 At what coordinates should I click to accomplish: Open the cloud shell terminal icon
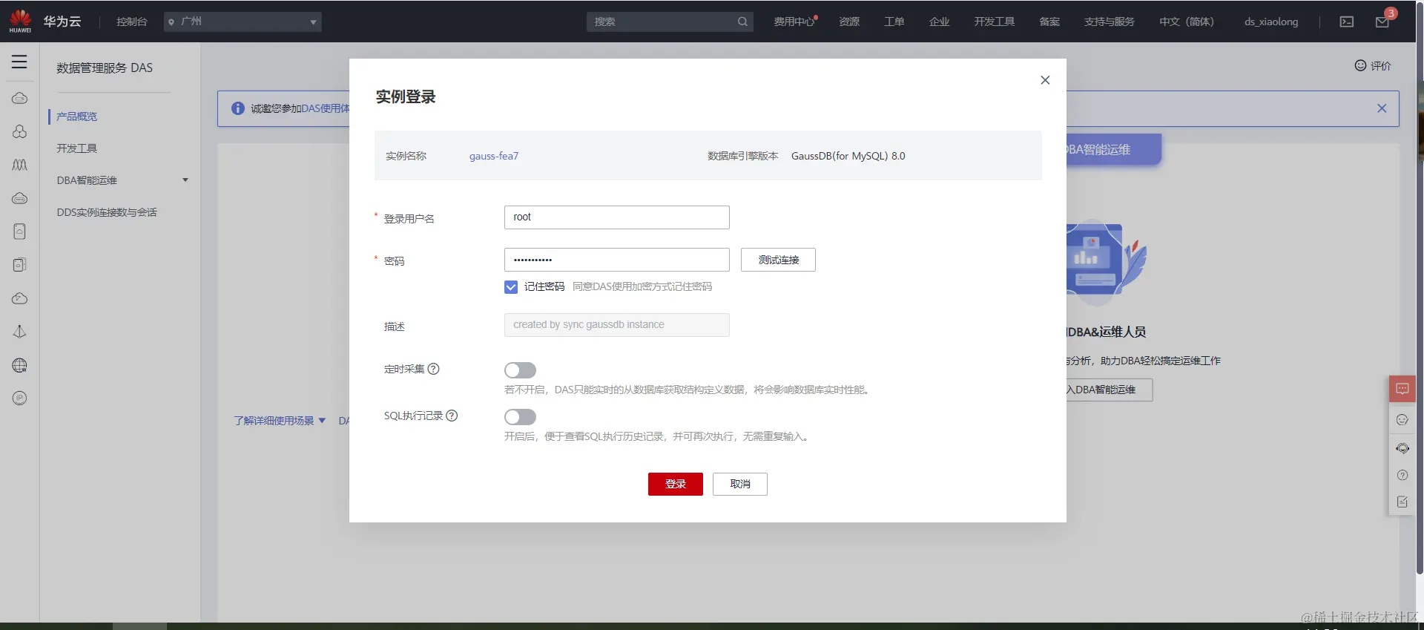1347,22
